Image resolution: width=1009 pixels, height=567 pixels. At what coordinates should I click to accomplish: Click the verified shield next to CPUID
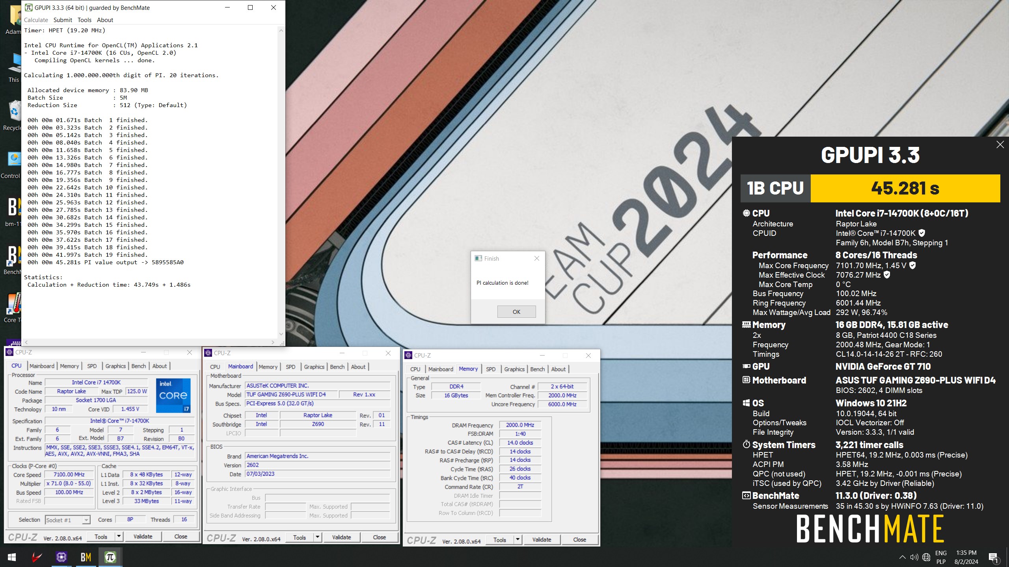click(x=922, y=233)
